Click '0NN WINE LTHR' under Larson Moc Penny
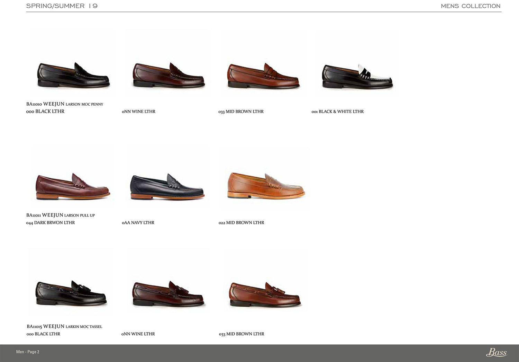The height and width of the screenshot is (362, 519). (x=139, y=112)
